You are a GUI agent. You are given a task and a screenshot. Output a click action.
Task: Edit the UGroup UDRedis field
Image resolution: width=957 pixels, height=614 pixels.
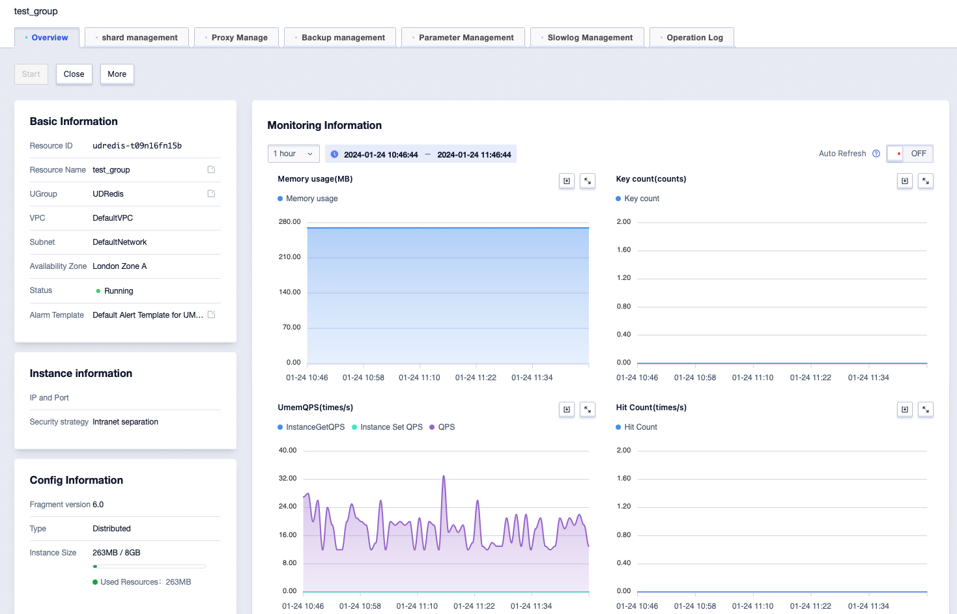[x=211, y=193]
